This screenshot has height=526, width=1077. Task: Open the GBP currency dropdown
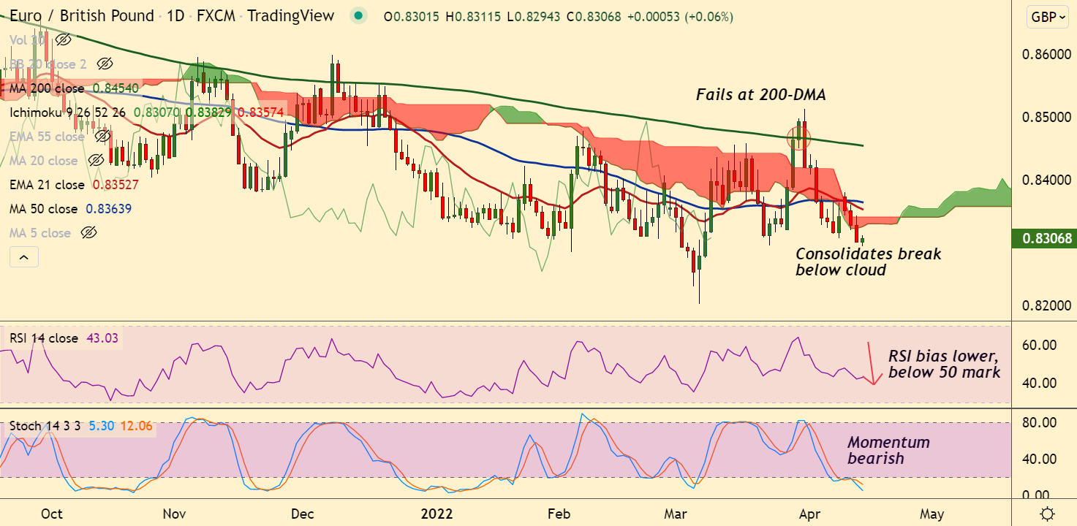coord(1047,17)
